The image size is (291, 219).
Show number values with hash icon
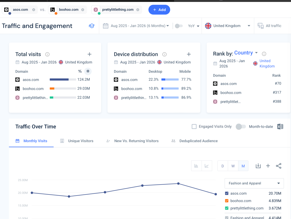pos(88,71)
